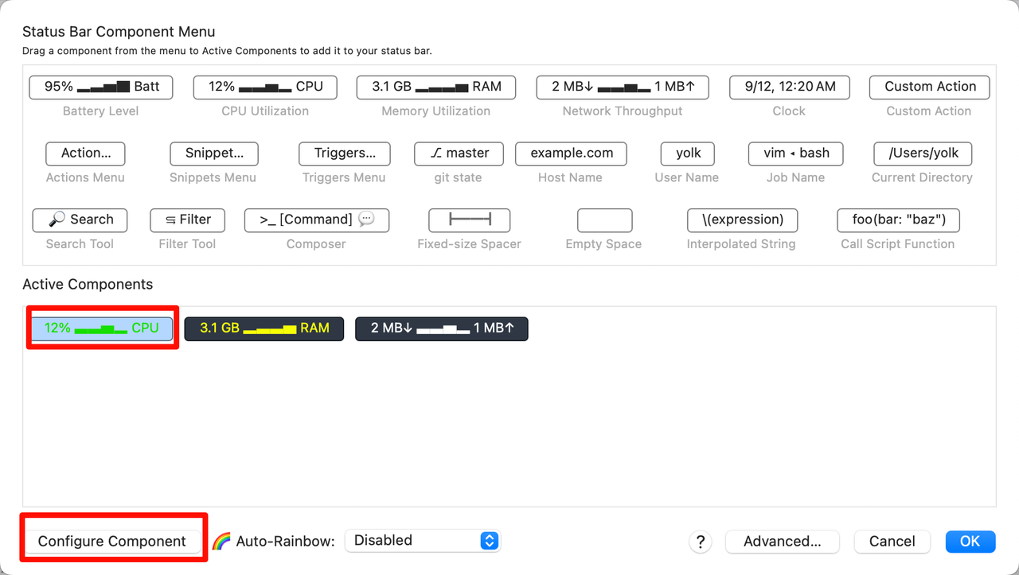Screen dimensions: 1019x575
Task: Select the Composer command component
Action: (316, 220)
